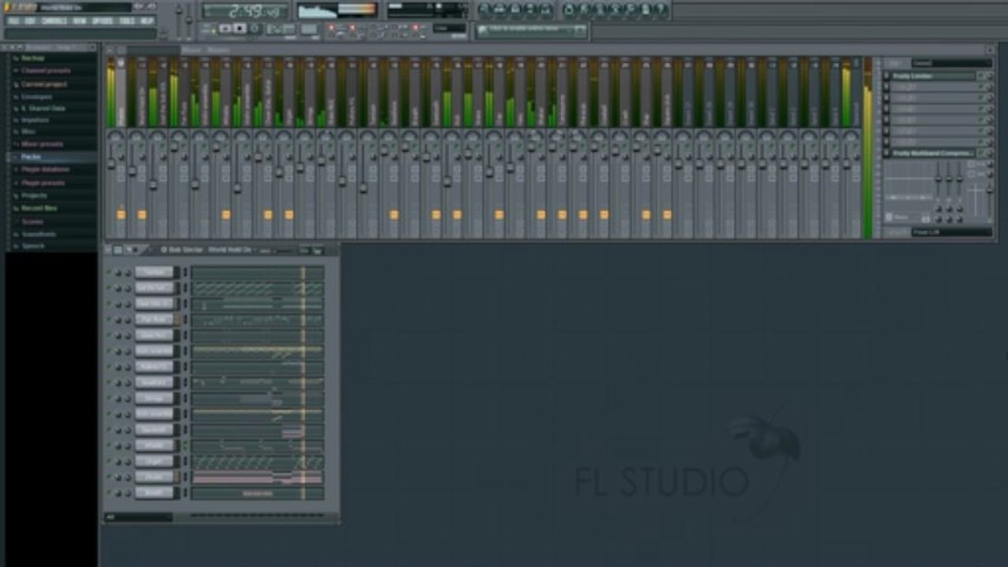
Task: Click the 2:49 song time display
Action: (x=245, y=11)
